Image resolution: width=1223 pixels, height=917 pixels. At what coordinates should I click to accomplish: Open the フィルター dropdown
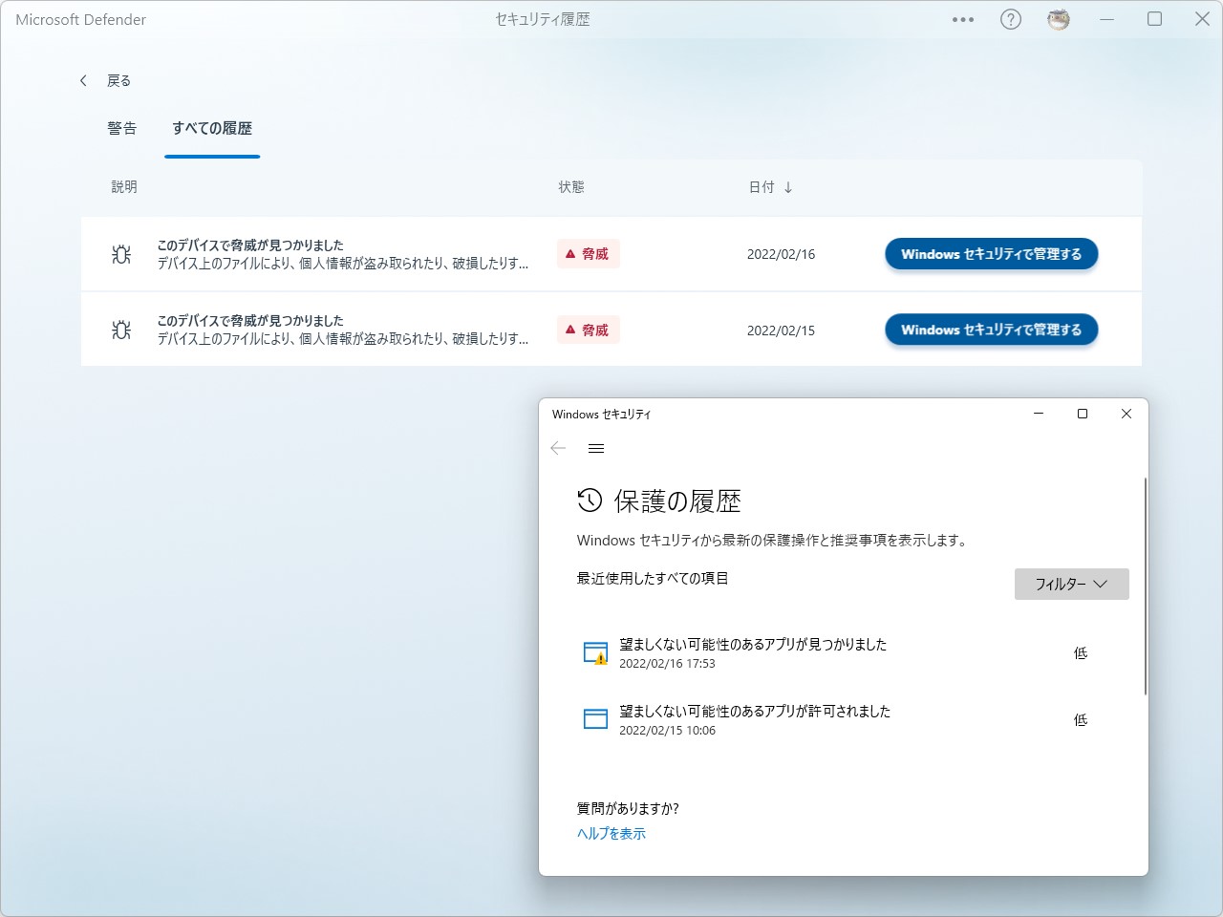click(1072, 584)
